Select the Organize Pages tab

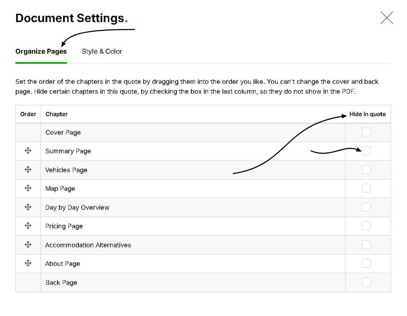pos(41,52)
